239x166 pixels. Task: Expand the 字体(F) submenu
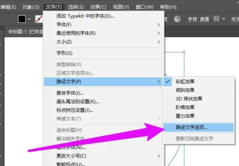pos(104,25)
